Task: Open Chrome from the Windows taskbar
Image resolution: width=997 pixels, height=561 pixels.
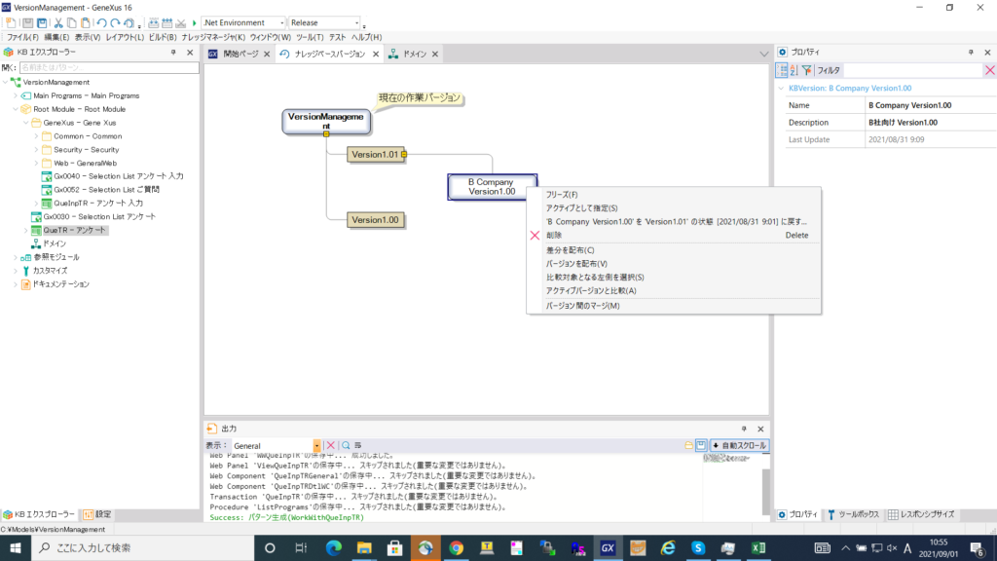Action: point(456,547)
